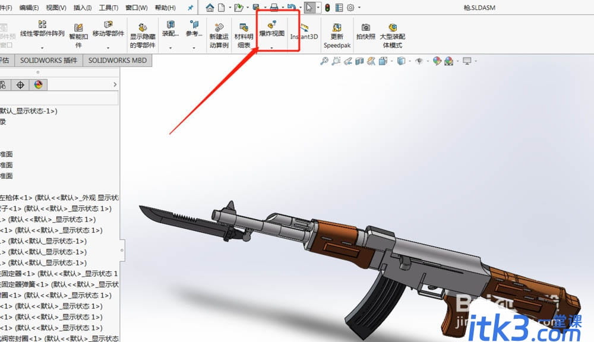The width and height of the screenshot is (594, 342).
Task: Open the Display Style cube icon
Action: (x=401, y=61)
